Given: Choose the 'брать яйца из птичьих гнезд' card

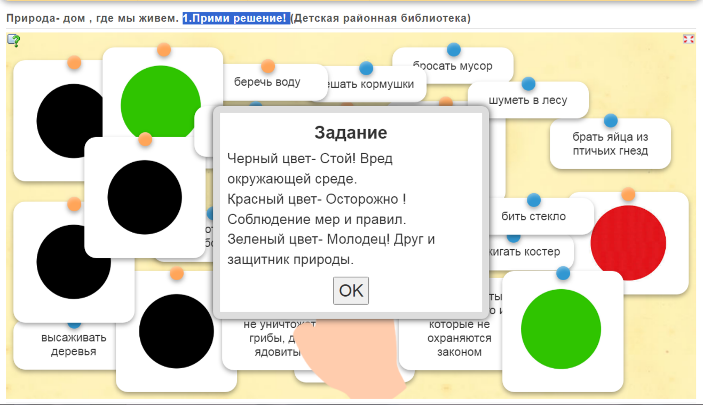Looking at the screenshot, I should (x=610, y=144).
